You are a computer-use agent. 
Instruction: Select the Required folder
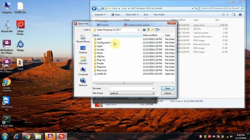[x=101, y=67]
